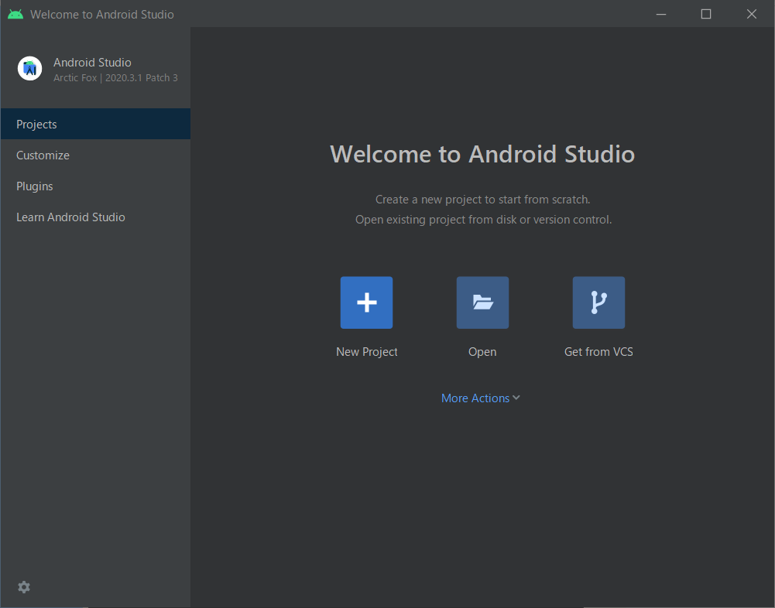
Task: Select the Projects tab
Action: click(36, 125)
